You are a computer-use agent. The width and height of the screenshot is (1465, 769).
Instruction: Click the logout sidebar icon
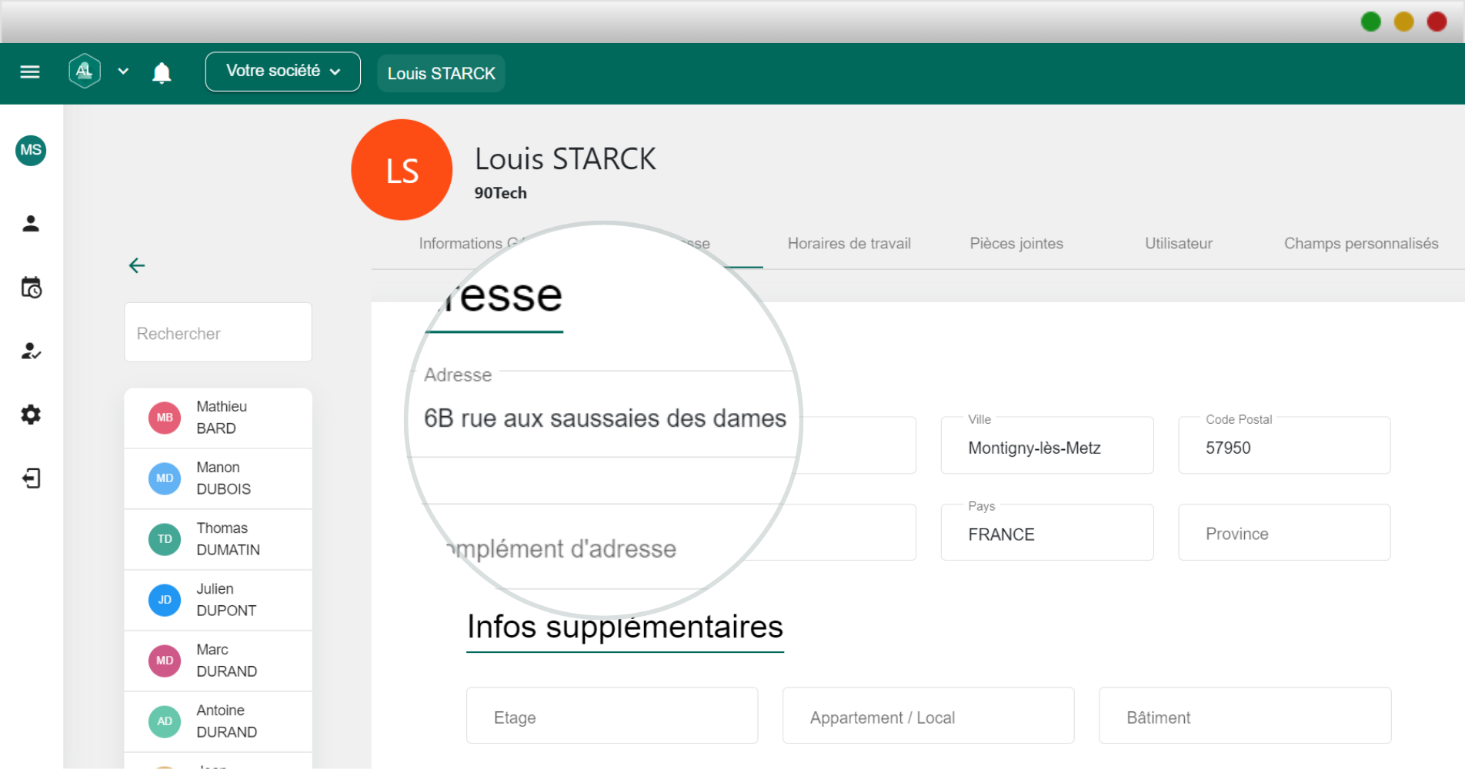point(31,478)
